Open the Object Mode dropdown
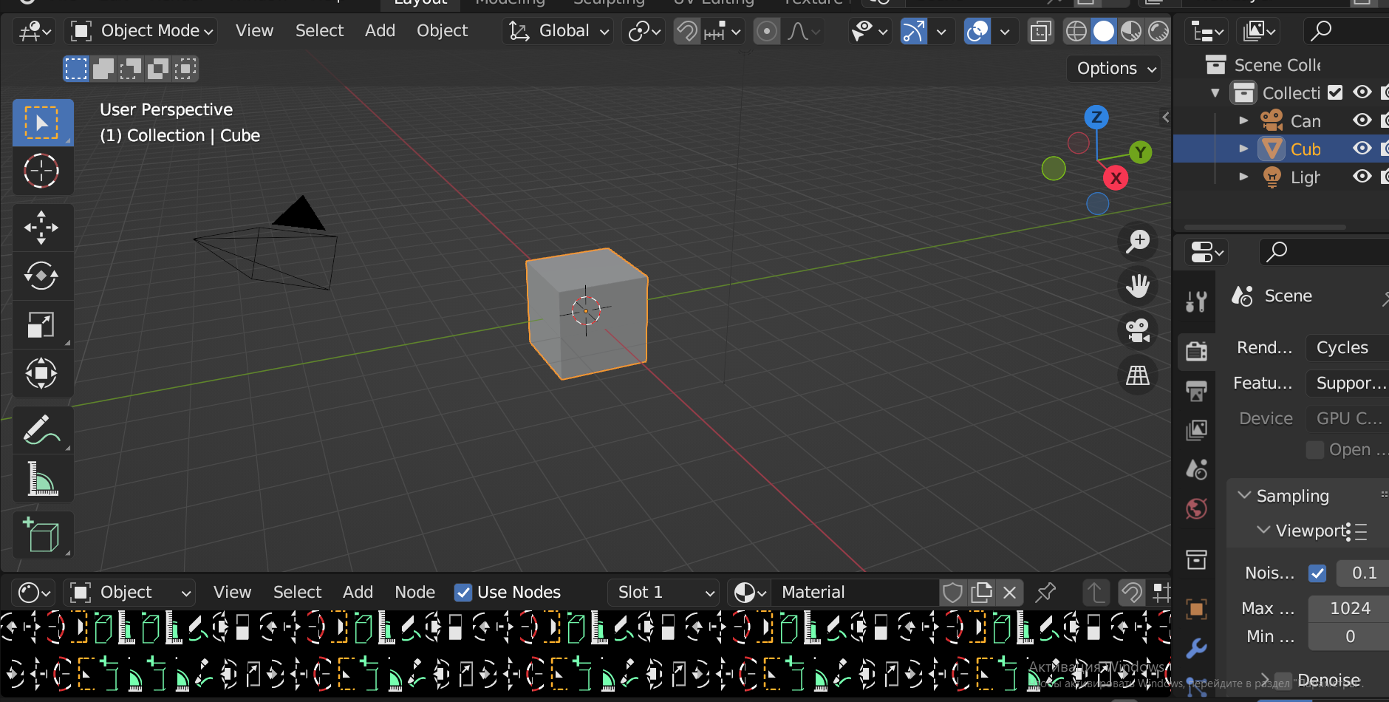This screenshot has height=702, width=1389. point(142,31)
